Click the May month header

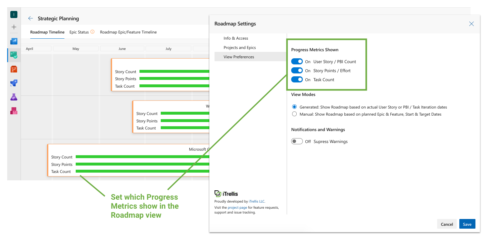pos(76,49)
